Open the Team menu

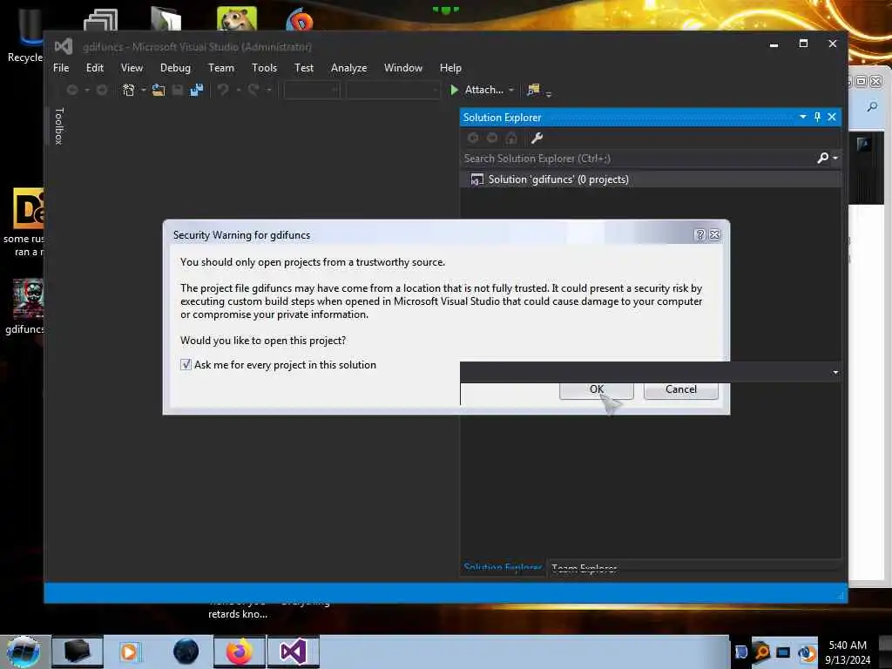coord(221,68)
